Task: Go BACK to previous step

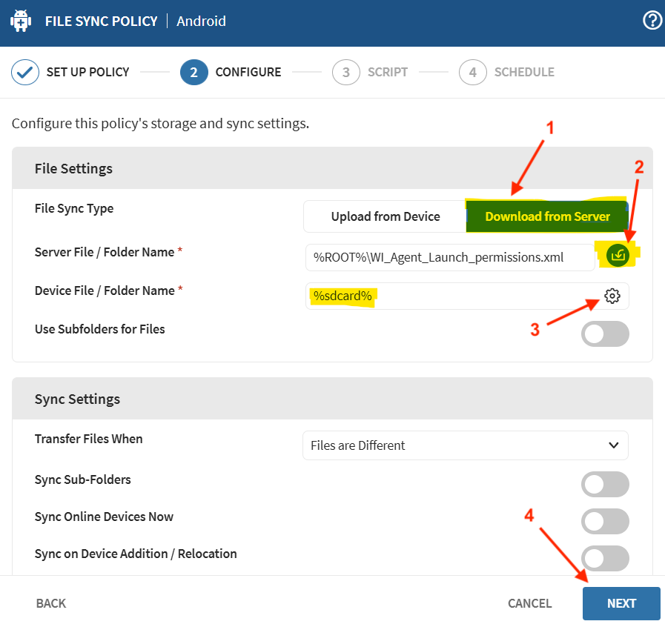Action: 51,603
